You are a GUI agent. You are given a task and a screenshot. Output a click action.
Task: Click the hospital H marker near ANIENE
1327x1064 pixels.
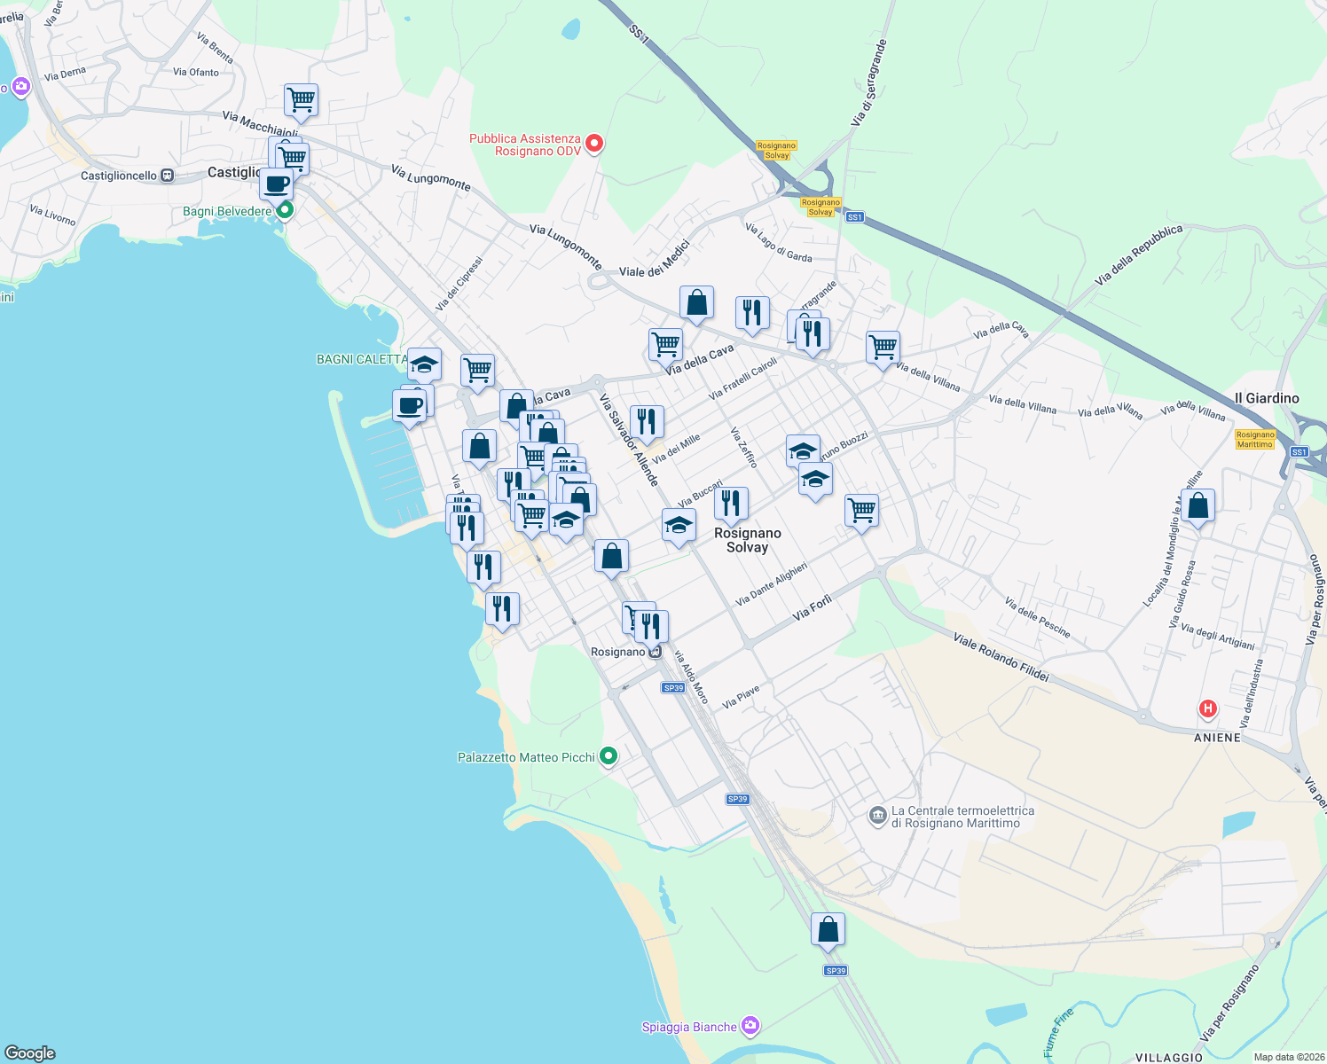(x=1206, y=708)
